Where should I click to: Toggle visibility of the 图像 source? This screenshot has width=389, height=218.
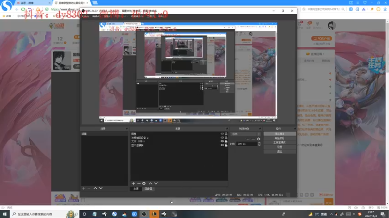pos(222,134)
